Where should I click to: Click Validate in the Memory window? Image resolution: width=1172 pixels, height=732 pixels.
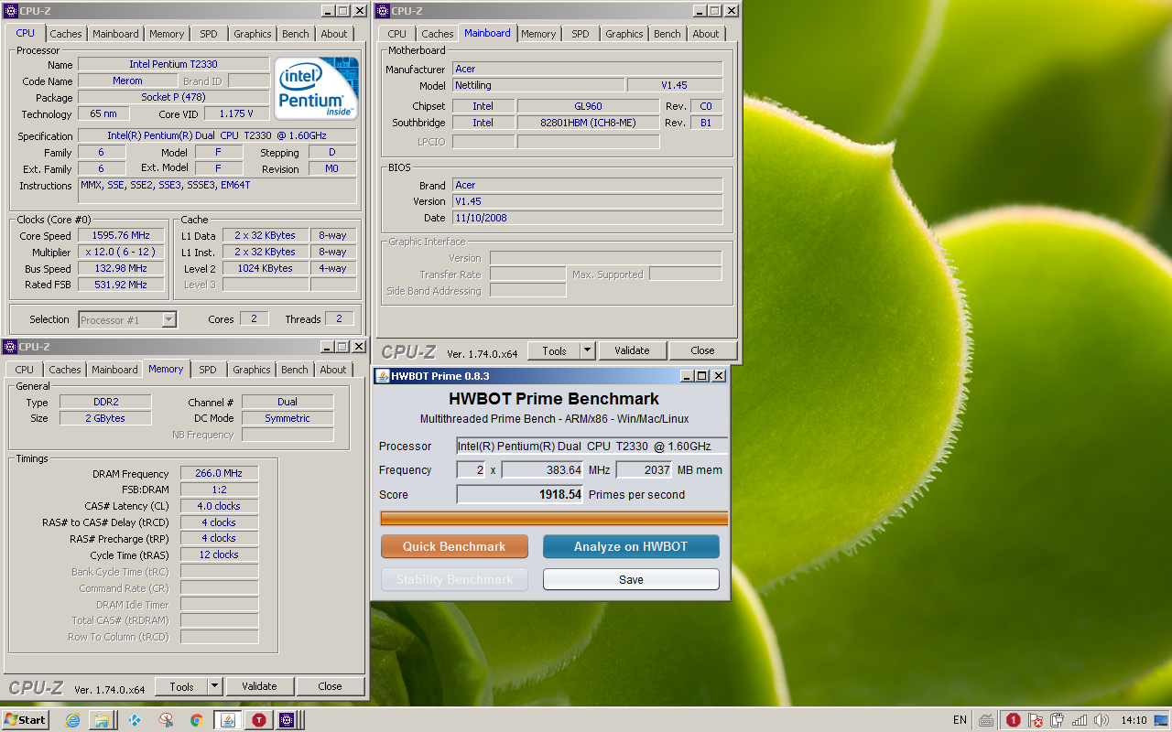259,686
